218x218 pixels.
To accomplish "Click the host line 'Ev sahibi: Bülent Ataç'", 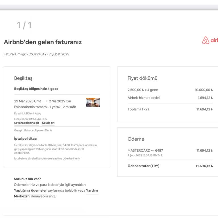I will click(27, 114).
